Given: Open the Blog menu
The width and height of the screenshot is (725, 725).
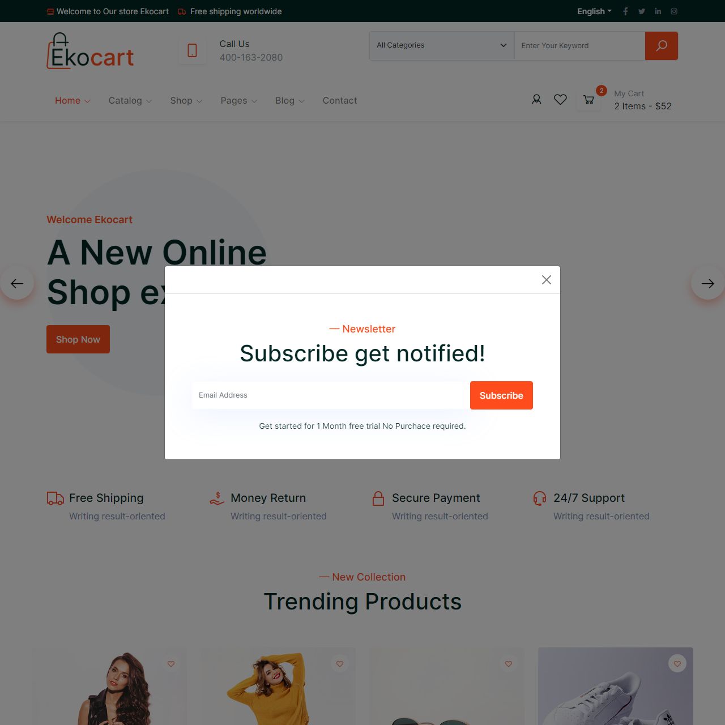Looking at the screenshot, I should [290, 100].
